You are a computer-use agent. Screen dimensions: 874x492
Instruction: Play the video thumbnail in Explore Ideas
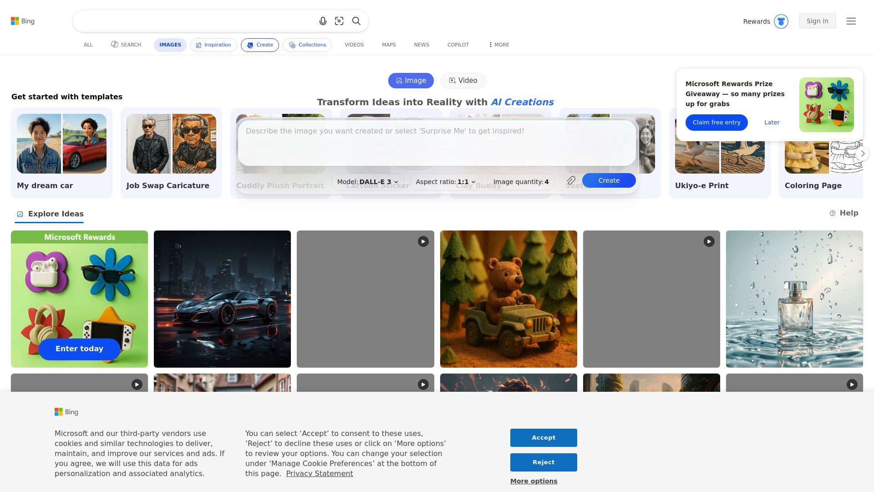tap(423, 241)
